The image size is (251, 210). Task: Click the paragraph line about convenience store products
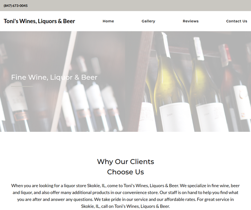pyautogui.click(x=125, y=192)
